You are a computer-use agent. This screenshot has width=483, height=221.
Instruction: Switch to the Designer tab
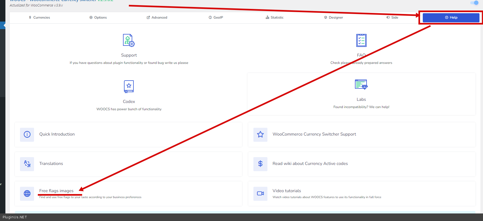click(334, 18)
